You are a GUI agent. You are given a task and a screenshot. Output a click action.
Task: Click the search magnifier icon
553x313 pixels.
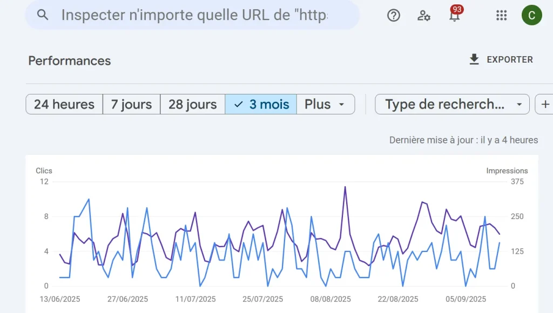tap(43, 15)
